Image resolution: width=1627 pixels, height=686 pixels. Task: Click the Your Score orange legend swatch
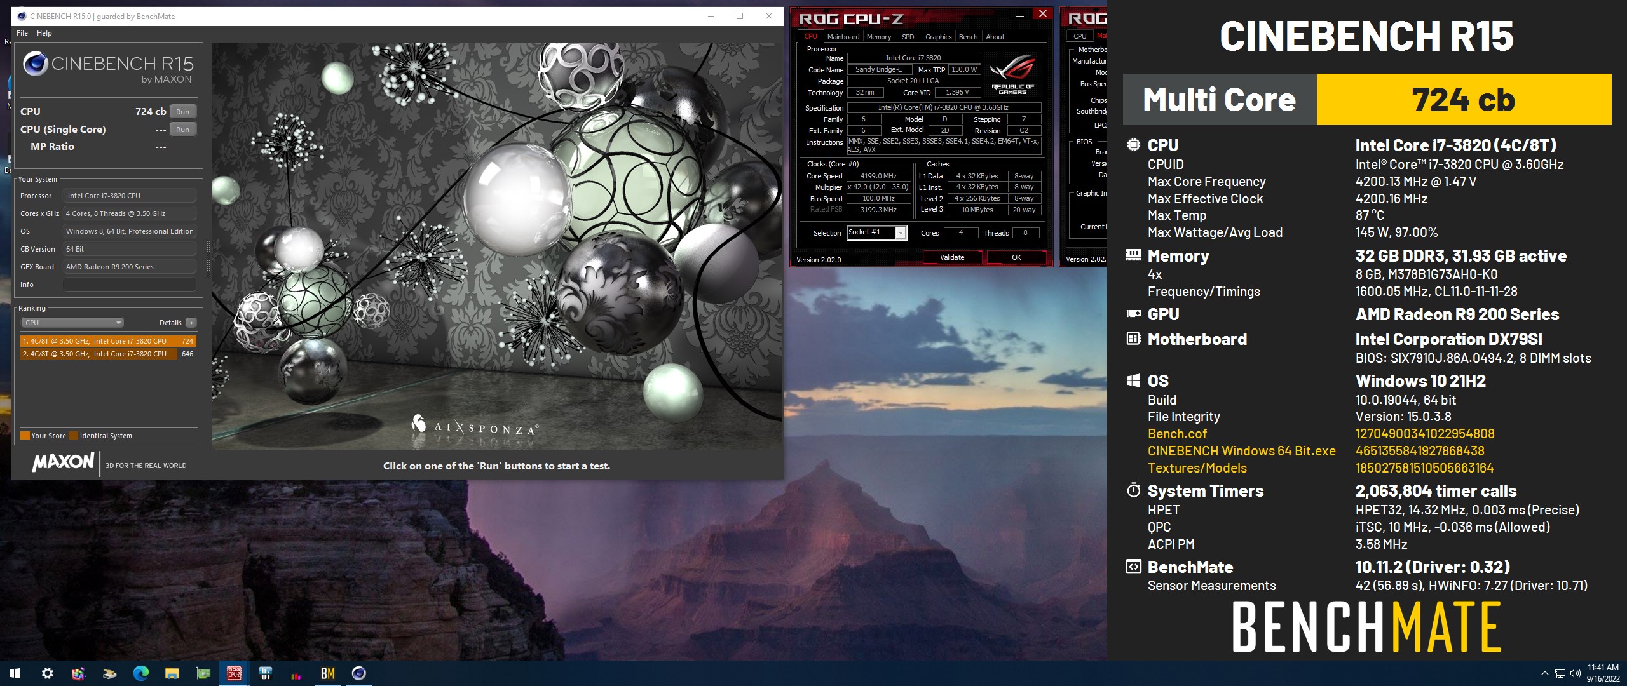pyautogui.click(x=25, y=436)
